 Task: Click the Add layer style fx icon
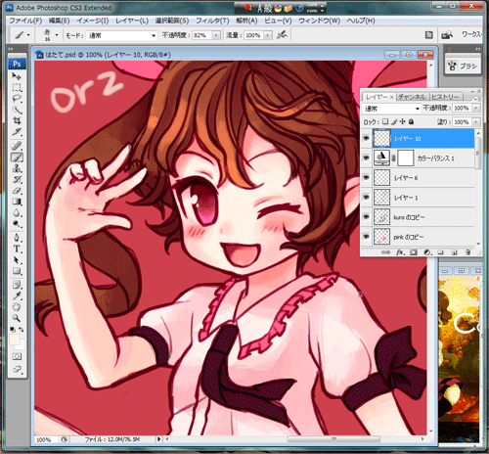[x=400, y=252]
